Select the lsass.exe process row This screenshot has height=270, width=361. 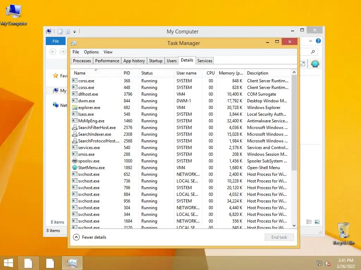pos(181,114)
